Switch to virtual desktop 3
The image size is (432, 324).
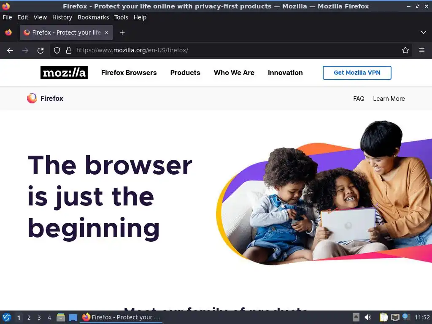point(39,318)
